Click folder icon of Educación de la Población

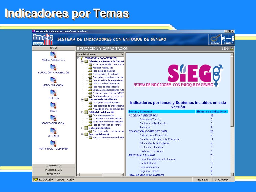coord(86,99)
